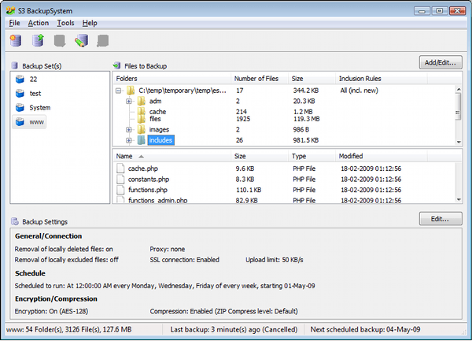Sort file list by Modified column
This screenshot has width=472, height=341.
pyautogui.click(x=382, y=156)
